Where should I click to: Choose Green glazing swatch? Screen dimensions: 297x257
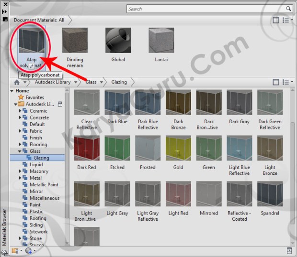coord(209,148)
